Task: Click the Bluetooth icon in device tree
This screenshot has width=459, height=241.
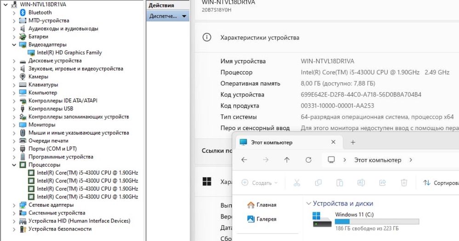Action: [23, 12]
